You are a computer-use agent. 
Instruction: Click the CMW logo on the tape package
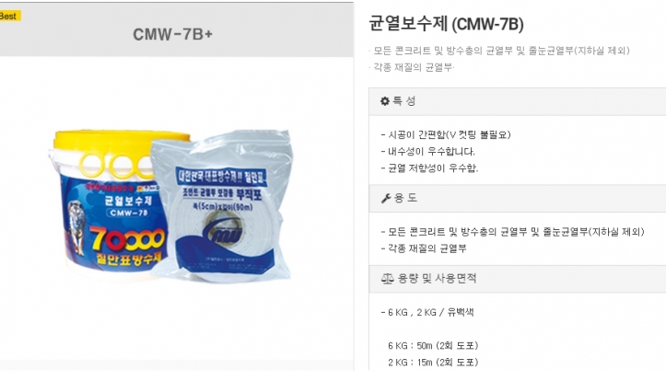pos(222,230)
